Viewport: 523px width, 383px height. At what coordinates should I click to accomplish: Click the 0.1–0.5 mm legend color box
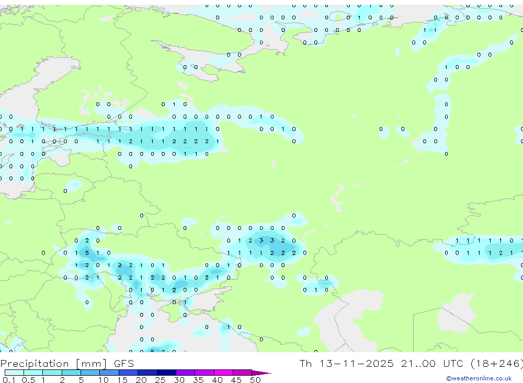pos(14,373)
